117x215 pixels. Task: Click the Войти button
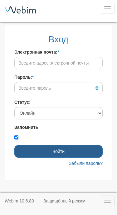coord(58,151)
